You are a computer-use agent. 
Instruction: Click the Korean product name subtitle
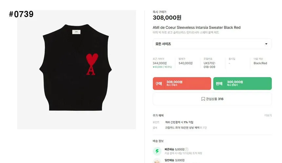[x=186, y=32]
